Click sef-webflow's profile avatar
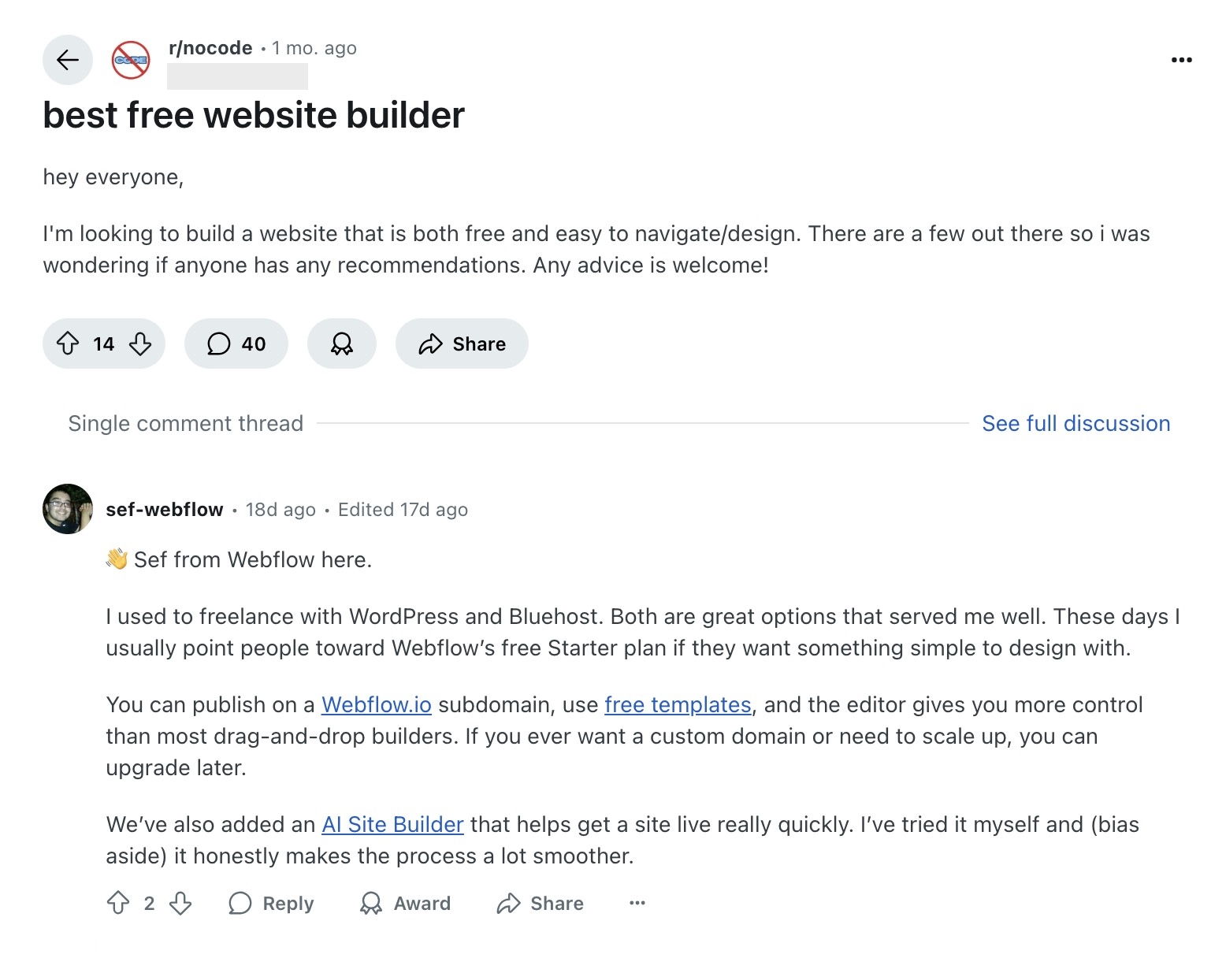Viewport: 1226px width, 958px height. pos(67,509)
